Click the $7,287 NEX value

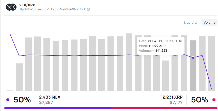46,103
